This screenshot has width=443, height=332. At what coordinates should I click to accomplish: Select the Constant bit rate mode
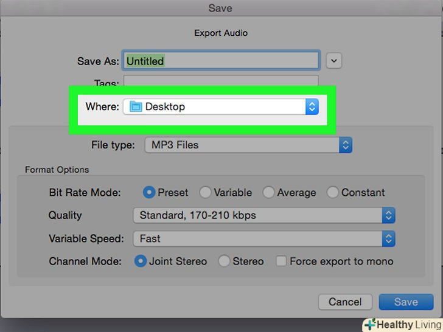coord(333,192)
